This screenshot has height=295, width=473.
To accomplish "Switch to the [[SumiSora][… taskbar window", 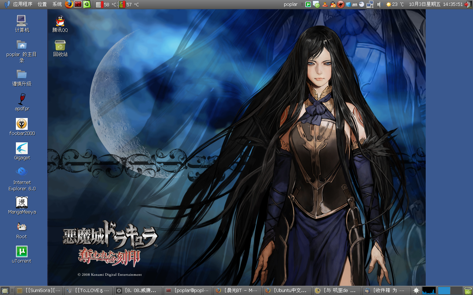I will (x=39, y=291).
